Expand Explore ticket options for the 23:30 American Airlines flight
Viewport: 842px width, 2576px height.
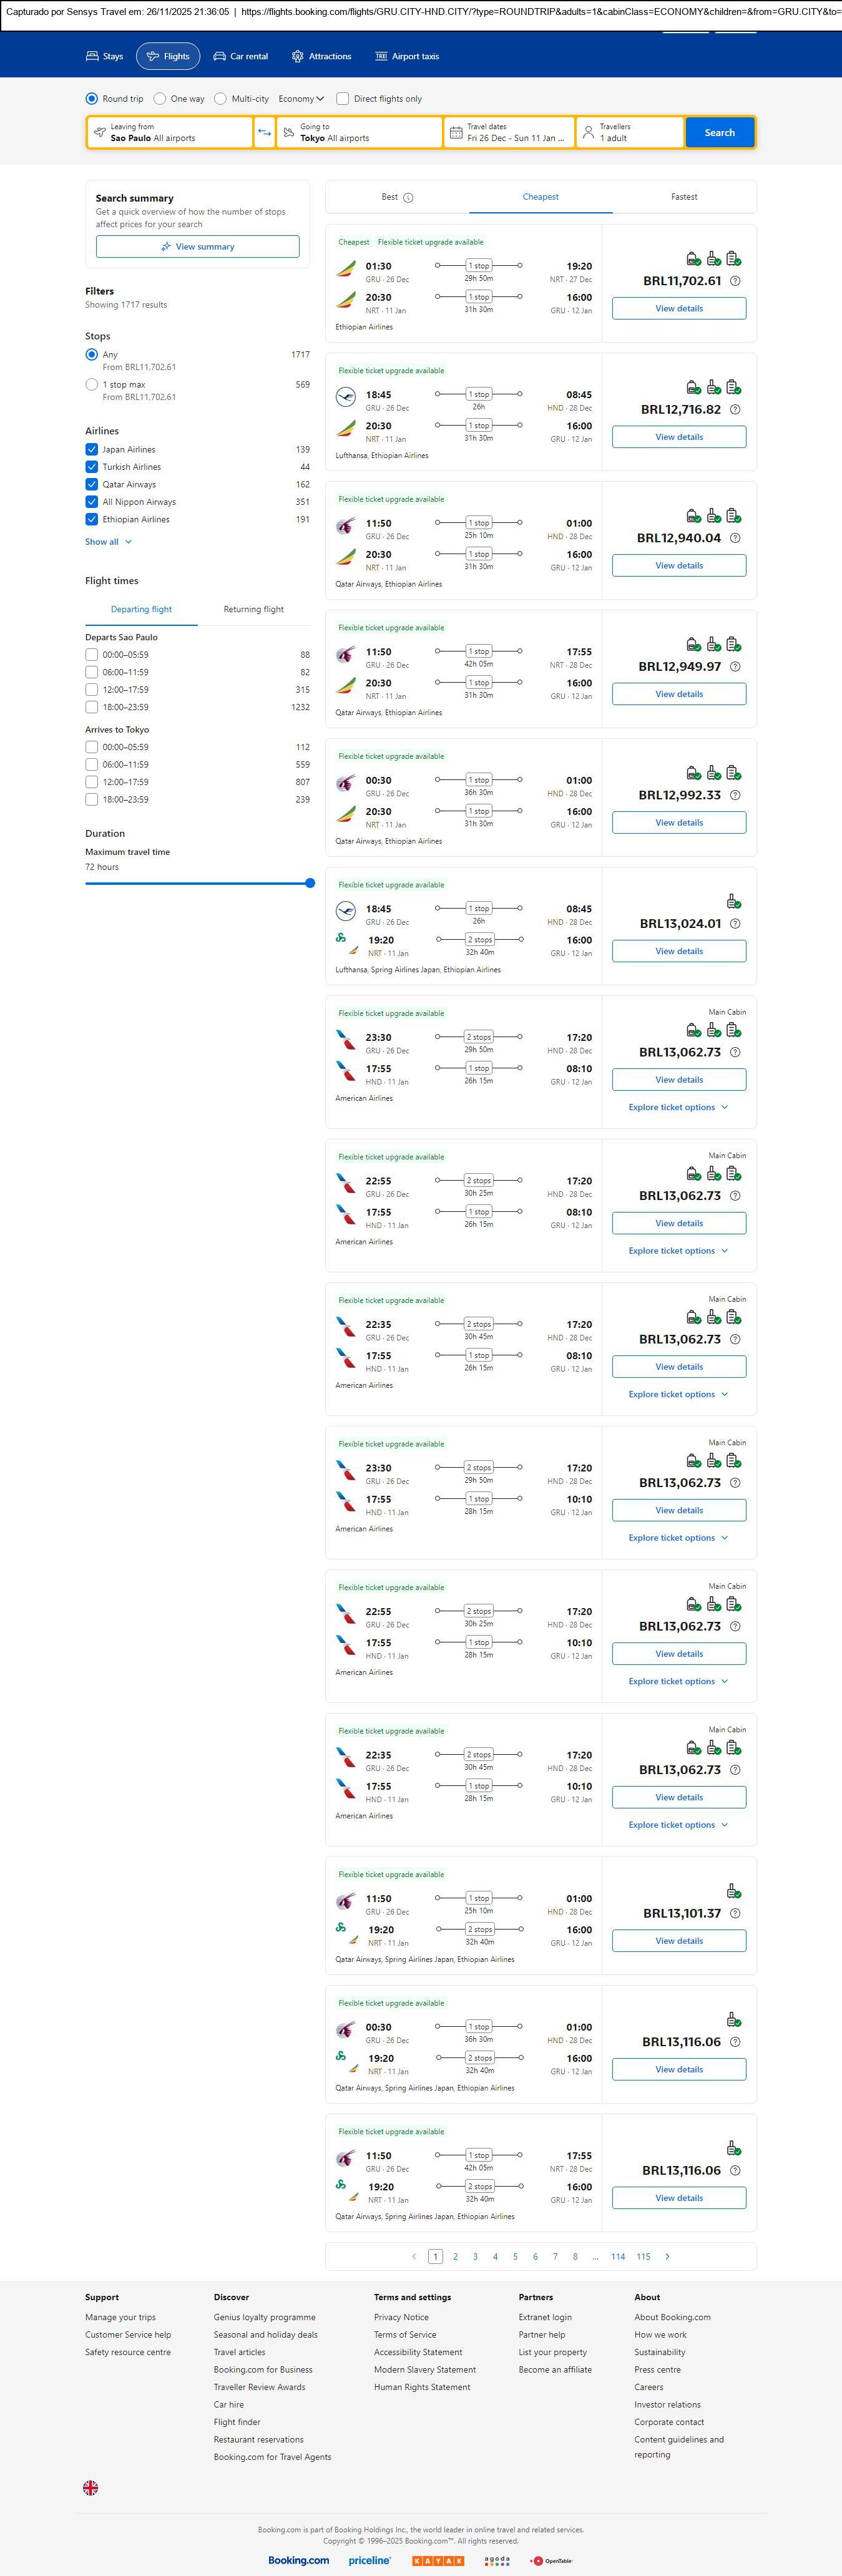click(678, 1107)
